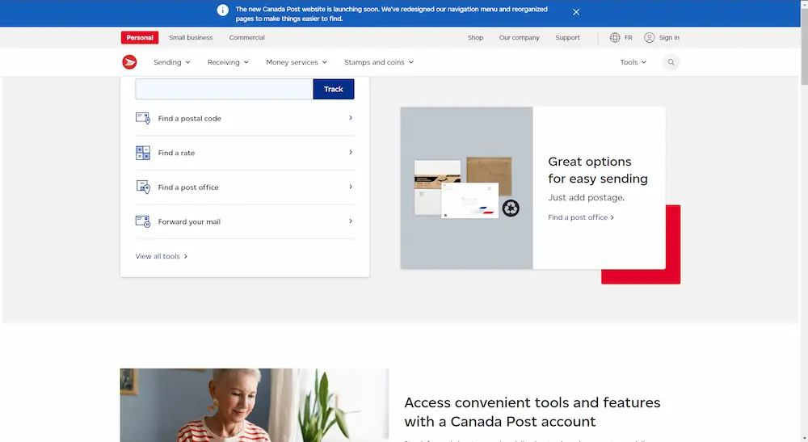Click 'Access convenient tools and features' heading
This screenshot has width=808, height=442.
pos(532,411)
